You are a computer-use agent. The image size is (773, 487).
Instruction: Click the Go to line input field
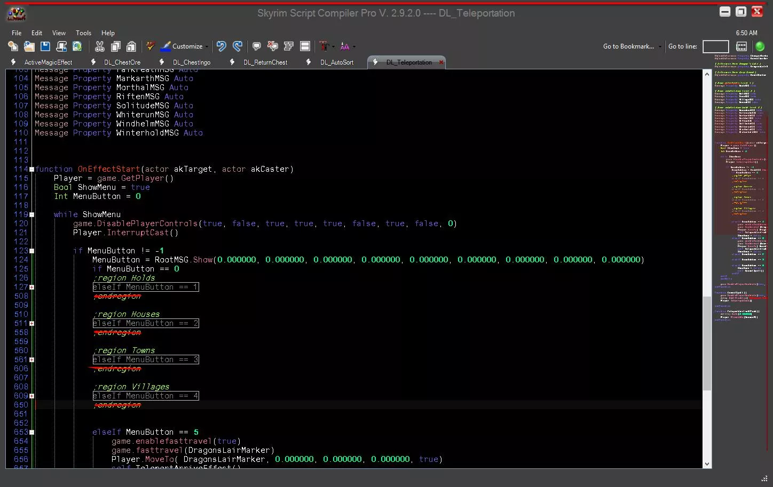(715, 46)
